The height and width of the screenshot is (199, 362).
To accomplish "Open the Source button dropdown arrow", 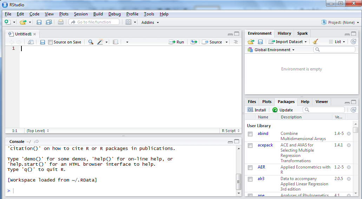I will 226,42.
